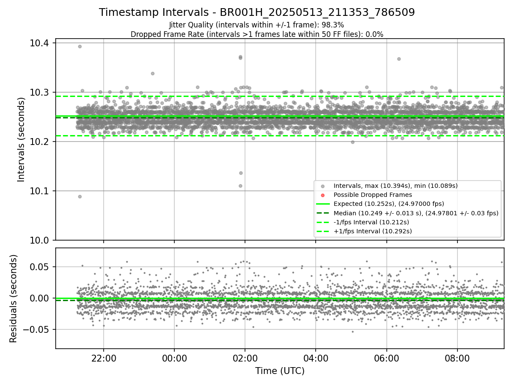
Task: Click the solid green Expected line legend sample
Action: click(x=323, y=204)
